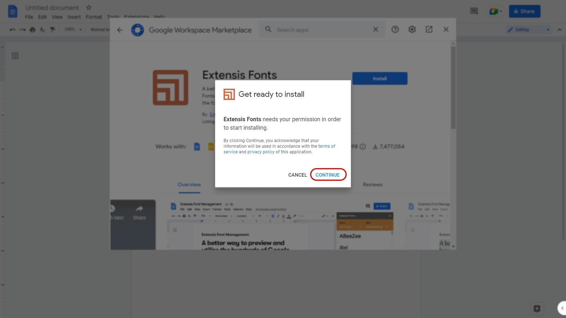The width and height of the screenshot is (566, 318).
Task: Click the Google Docs home icon
Action: tap(12, 11)
